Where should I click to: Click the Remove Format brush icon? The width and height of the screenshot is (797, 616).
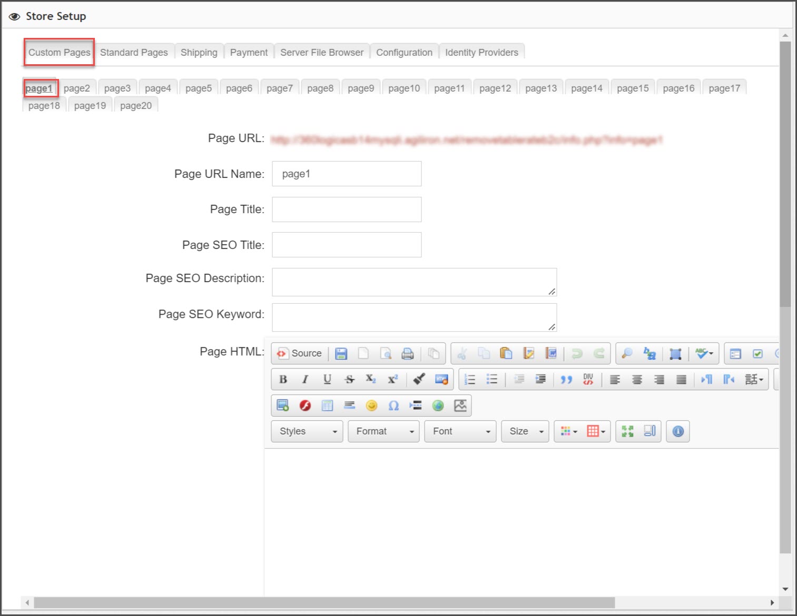[x=419, y=379]
